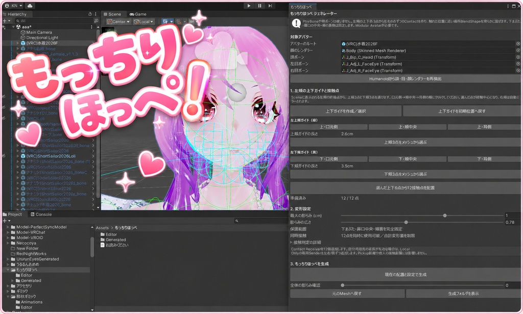
Task: Click 上下ガイドを作成／選択 button
Action: click(x=346, y=111)
